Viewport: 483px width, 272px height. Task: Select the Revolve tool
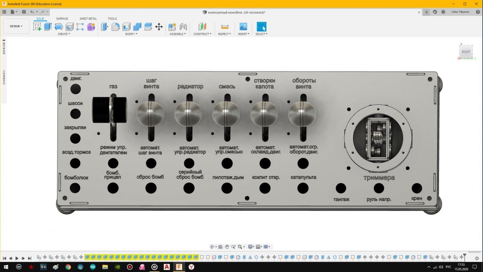58,27
